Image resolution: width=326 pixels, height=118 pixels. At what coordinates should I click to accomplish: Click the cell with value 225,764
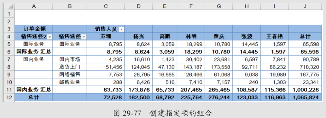tap(191, 97)
